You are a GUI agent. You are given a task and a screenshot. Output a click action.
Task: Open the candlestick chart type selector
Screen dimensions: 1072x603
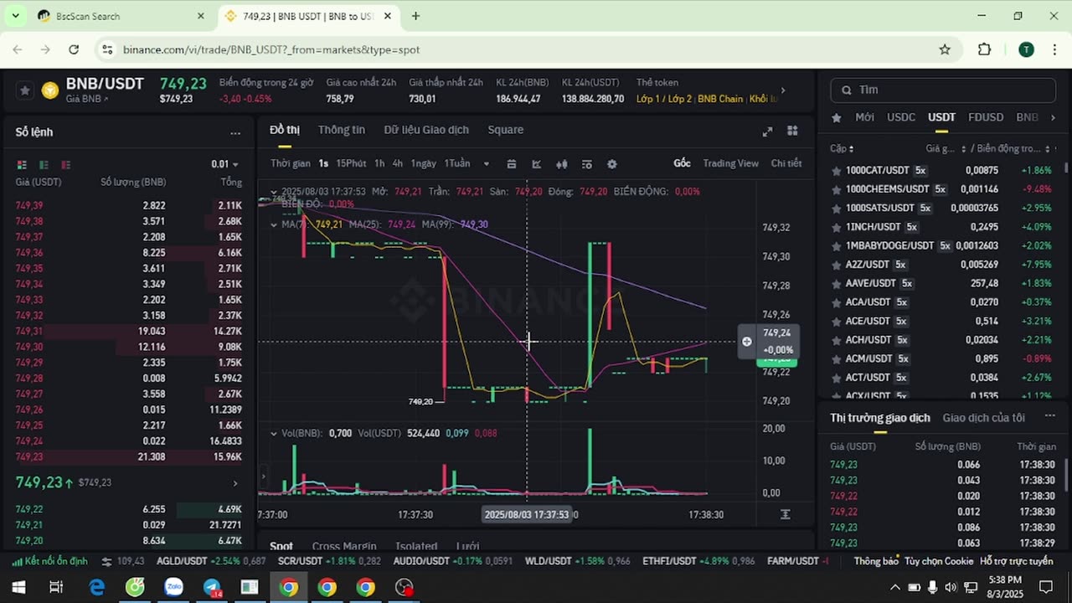coord(562,164)
